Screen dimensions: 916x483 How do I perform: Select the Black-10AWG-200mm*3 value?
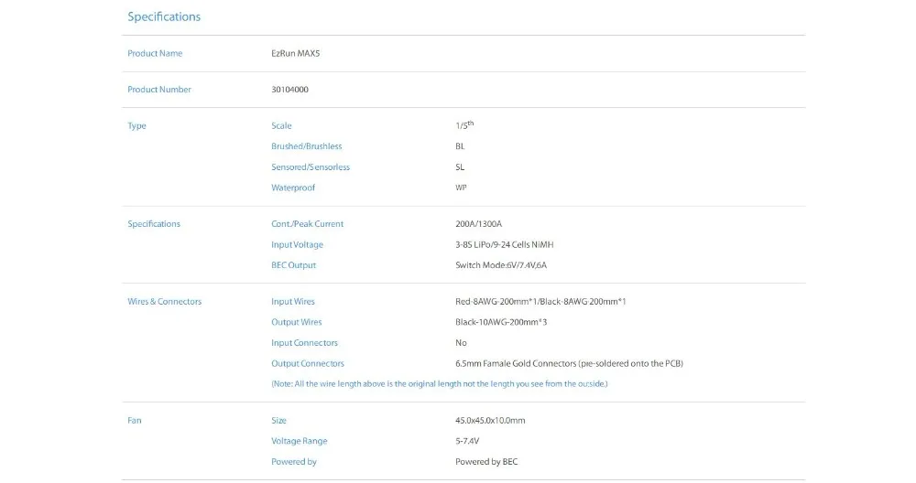pyautogui.click(x=501, y=322)
